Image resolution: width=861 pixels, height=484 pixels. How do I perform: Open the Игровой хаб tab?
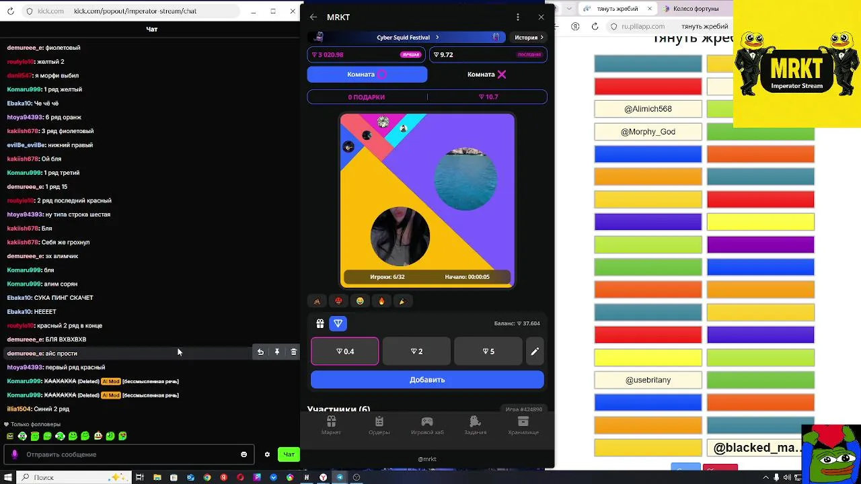coord(427,426)
